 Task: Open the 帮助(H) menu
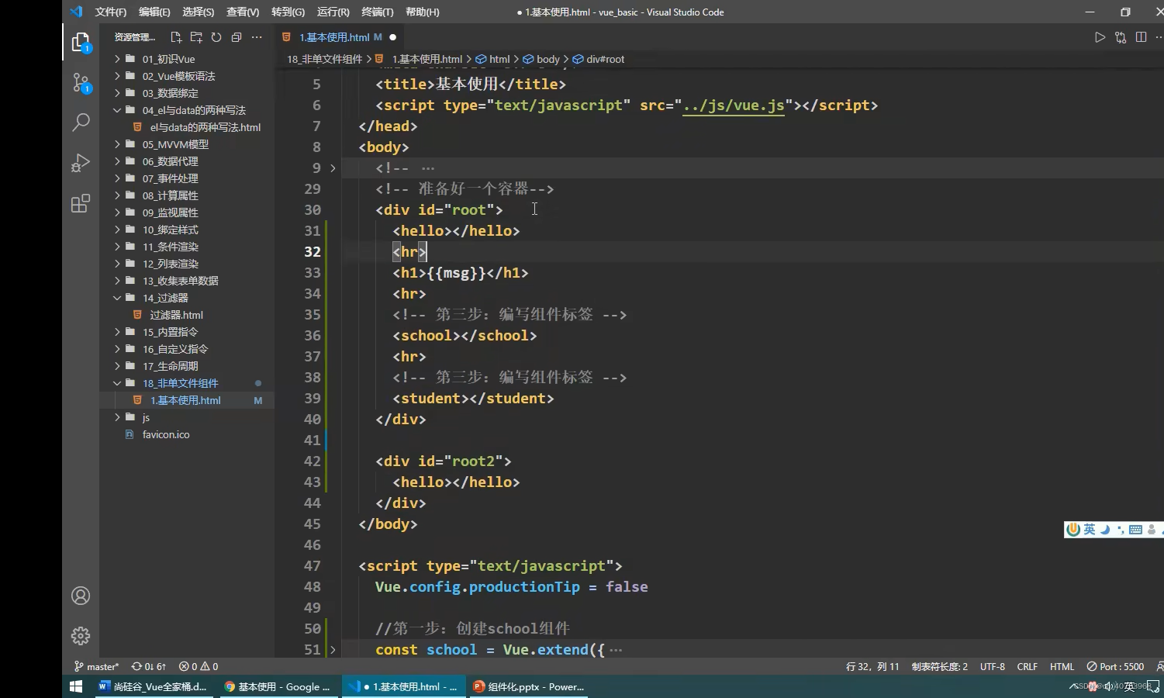(423, 12)
